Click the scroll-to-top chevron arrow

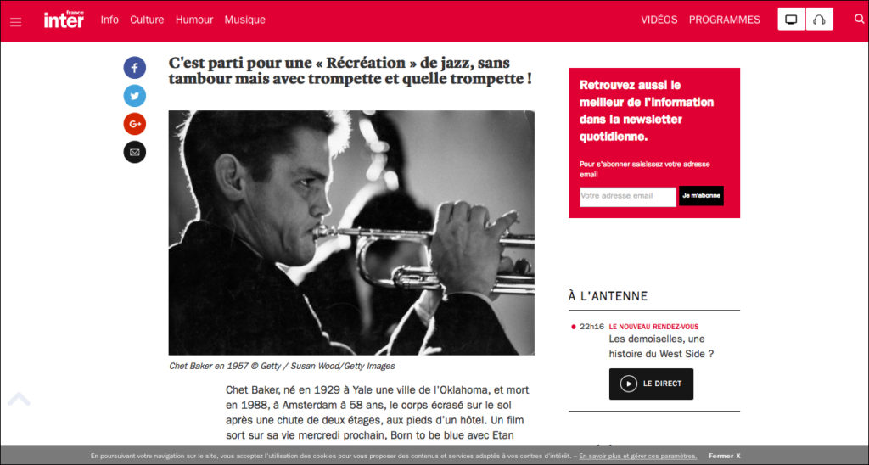click(19, 399)
